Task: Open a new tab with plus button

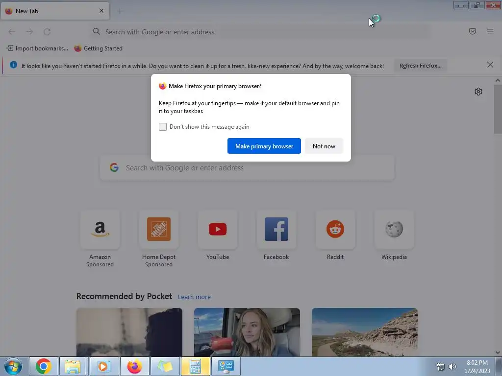Action: [120, 11]
